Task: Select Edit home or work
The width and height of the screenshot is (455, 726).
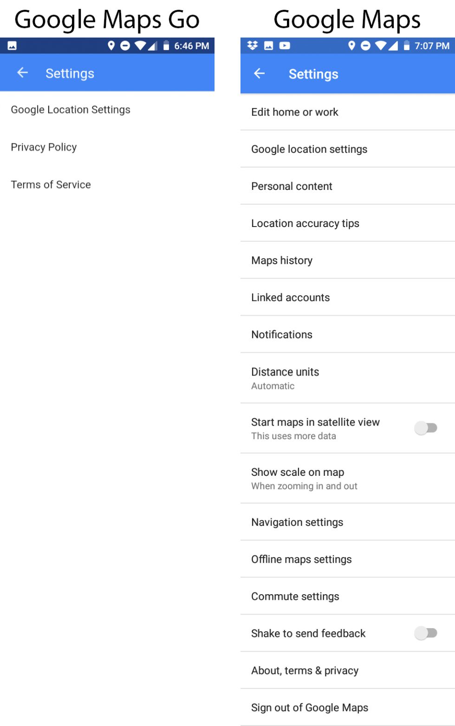Action: point(294,112)
